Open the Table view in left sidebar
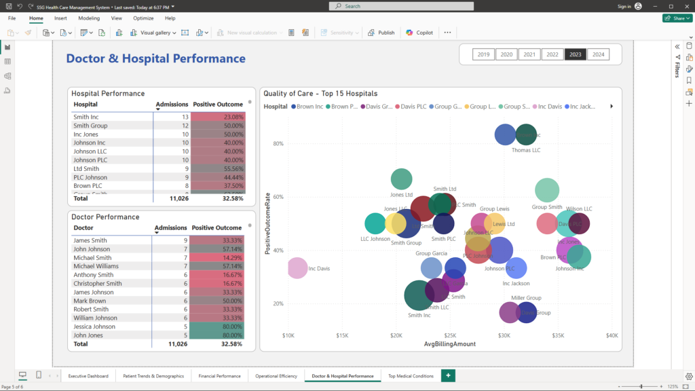The height and width of the screenshot is (391, 695). pyautogui.click(x=7, y=61)
